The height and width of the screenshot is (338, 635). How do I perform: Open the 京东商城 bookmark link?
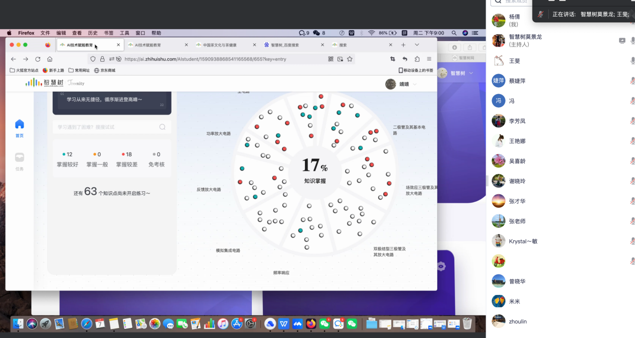[105, 71]
